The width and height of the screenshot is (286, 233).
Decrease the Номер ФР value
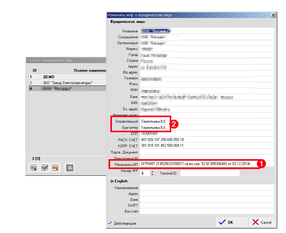pyautogui.click(x=152, y=175)
